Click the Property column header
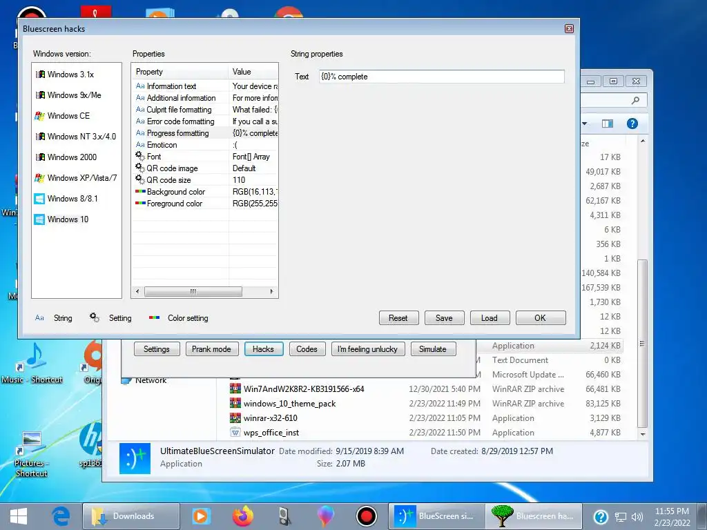 point(180,72)
